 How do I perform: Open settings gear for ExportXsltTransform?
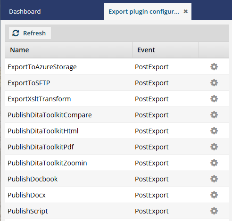214,99
